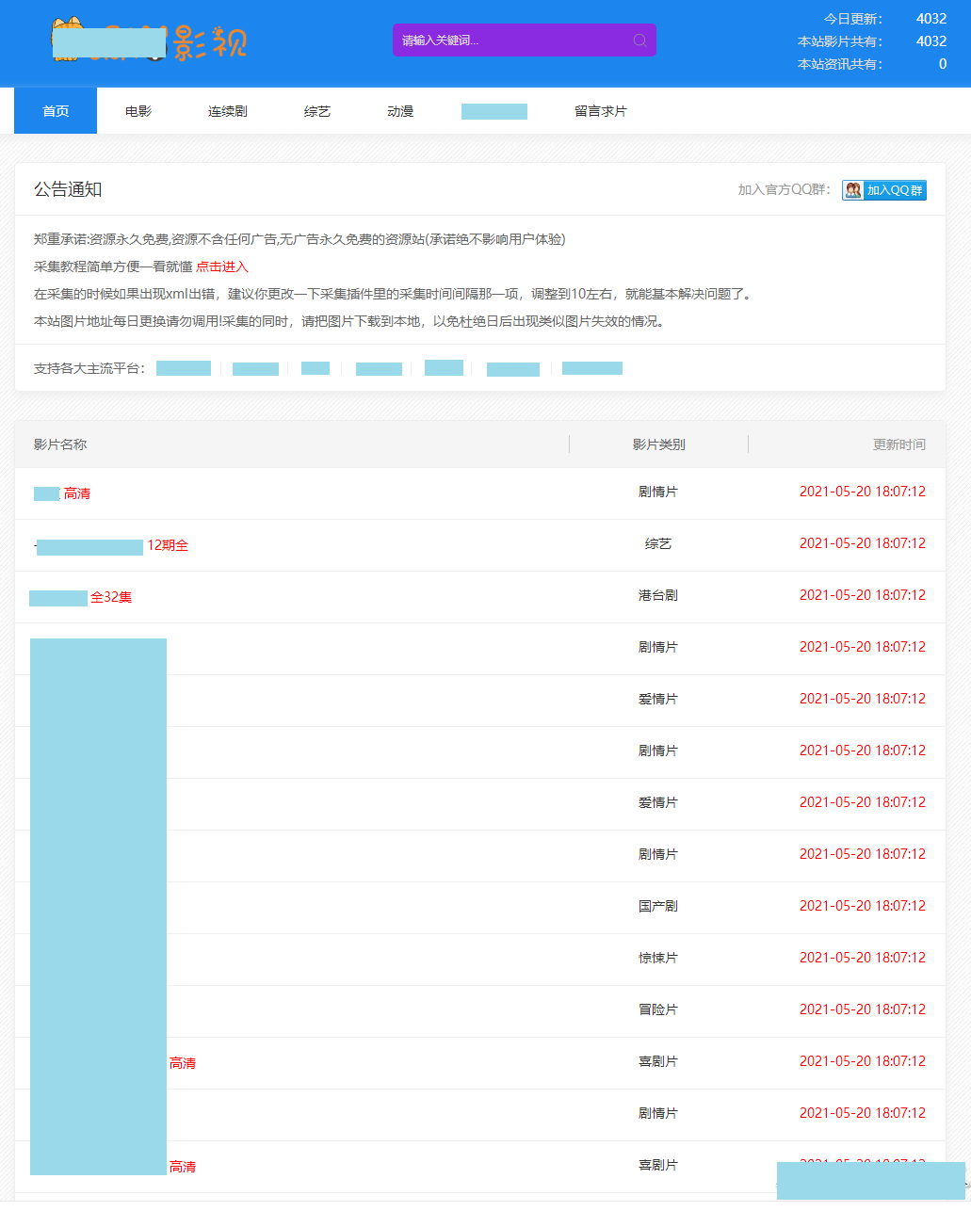
Task: Click the group members icon on 加入QQ群 button
Action: click(852, 189)
